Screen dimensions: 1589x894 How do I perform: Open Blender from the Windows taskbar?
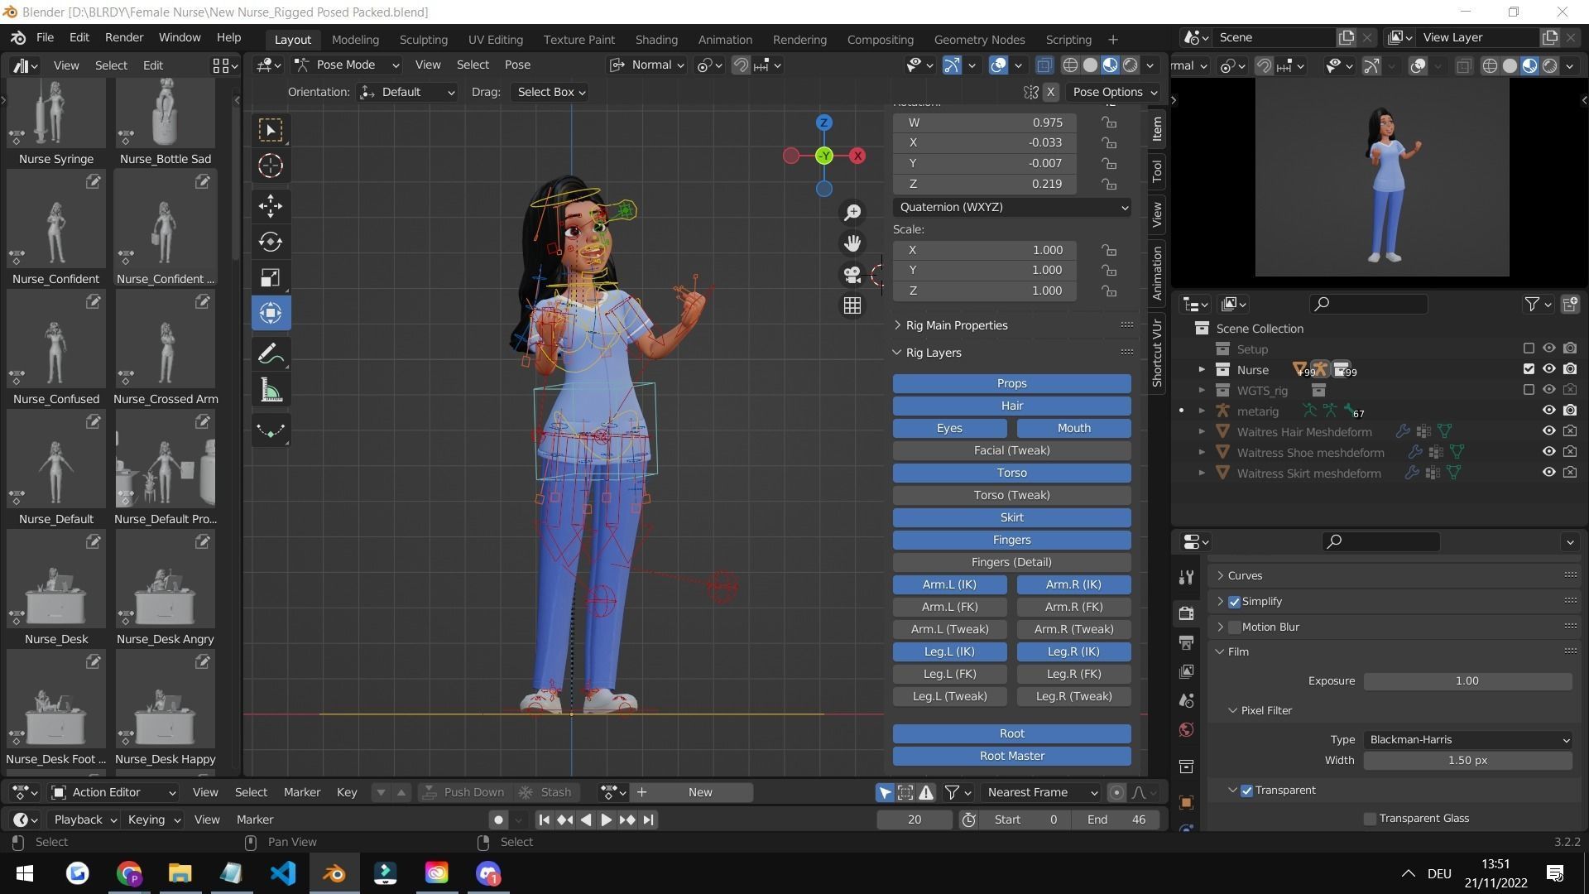[x=334, y=873]
